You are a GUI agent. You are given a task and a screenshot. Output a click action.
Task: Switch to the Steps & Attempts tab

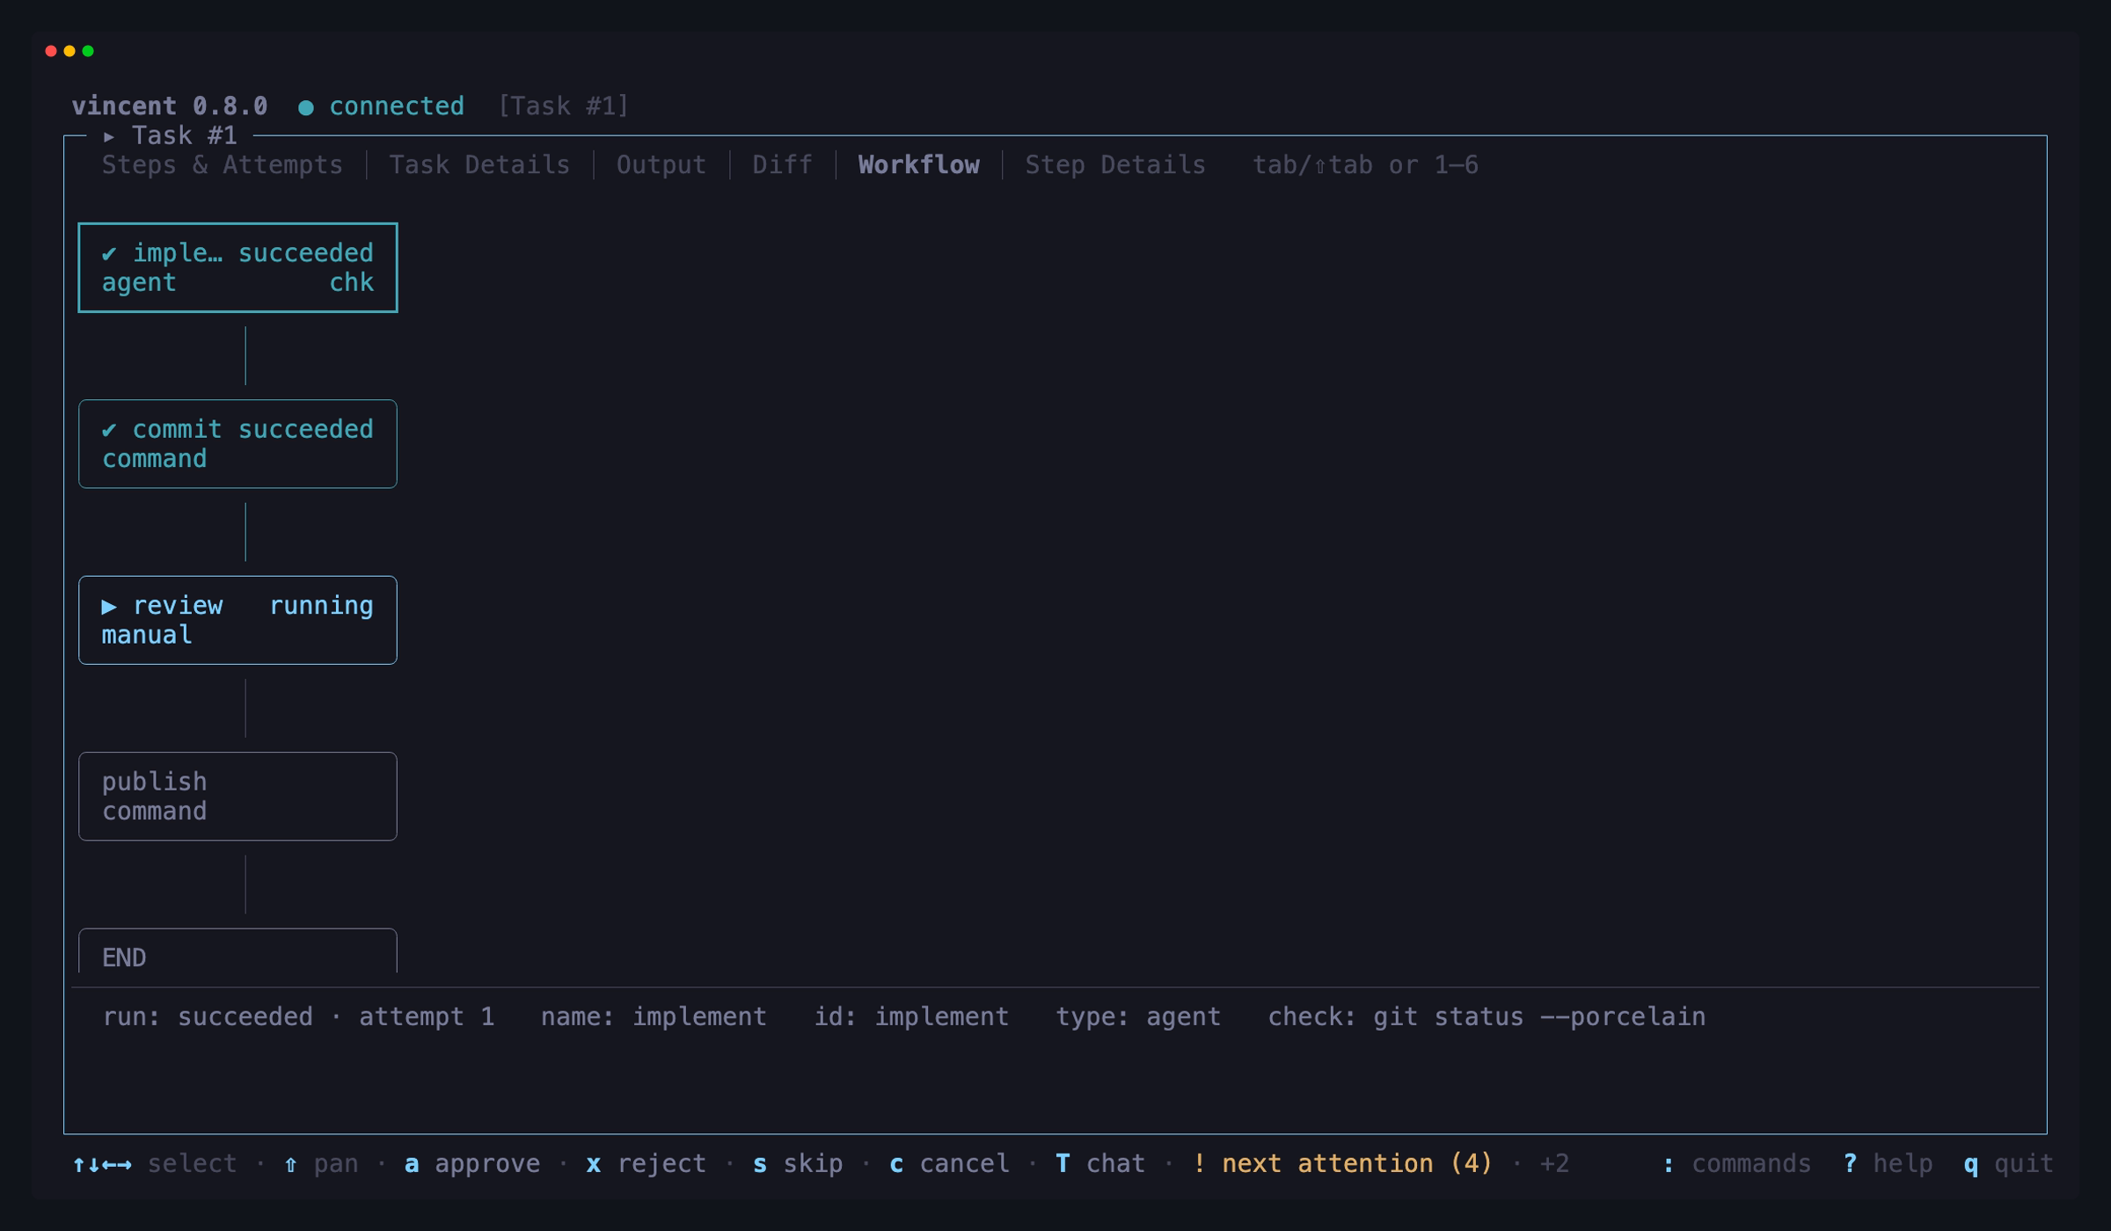[x=222, y=165]
